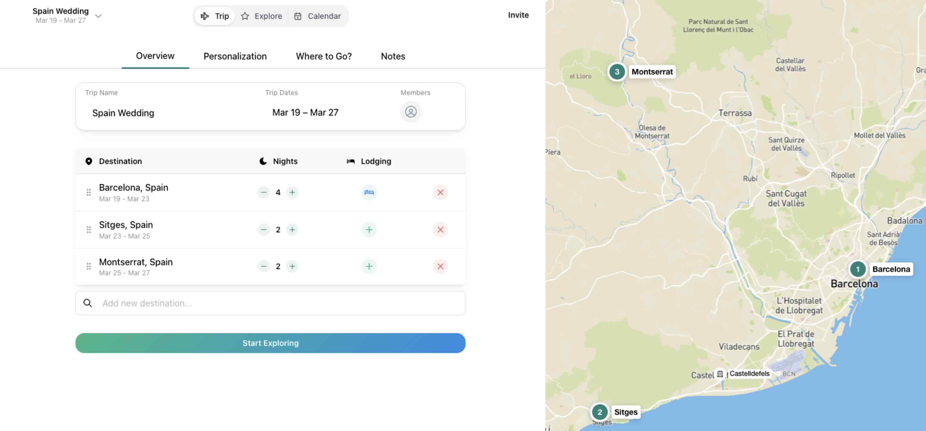
Task: Click the Add new destination field
Action: coord(216,303)
